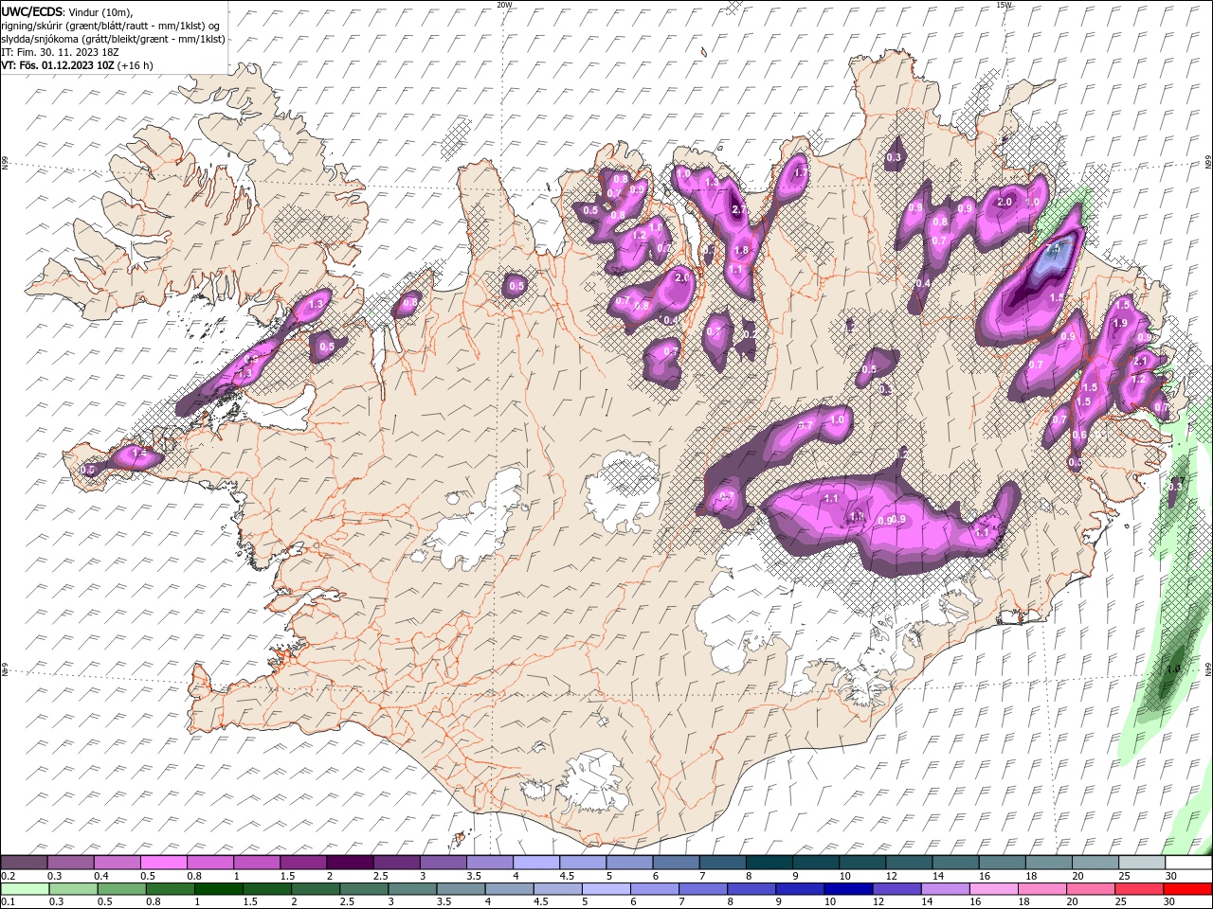Click the 7.5 snowfall label in the blue core
The image size is (1213, 909).
coord(1053,248)
